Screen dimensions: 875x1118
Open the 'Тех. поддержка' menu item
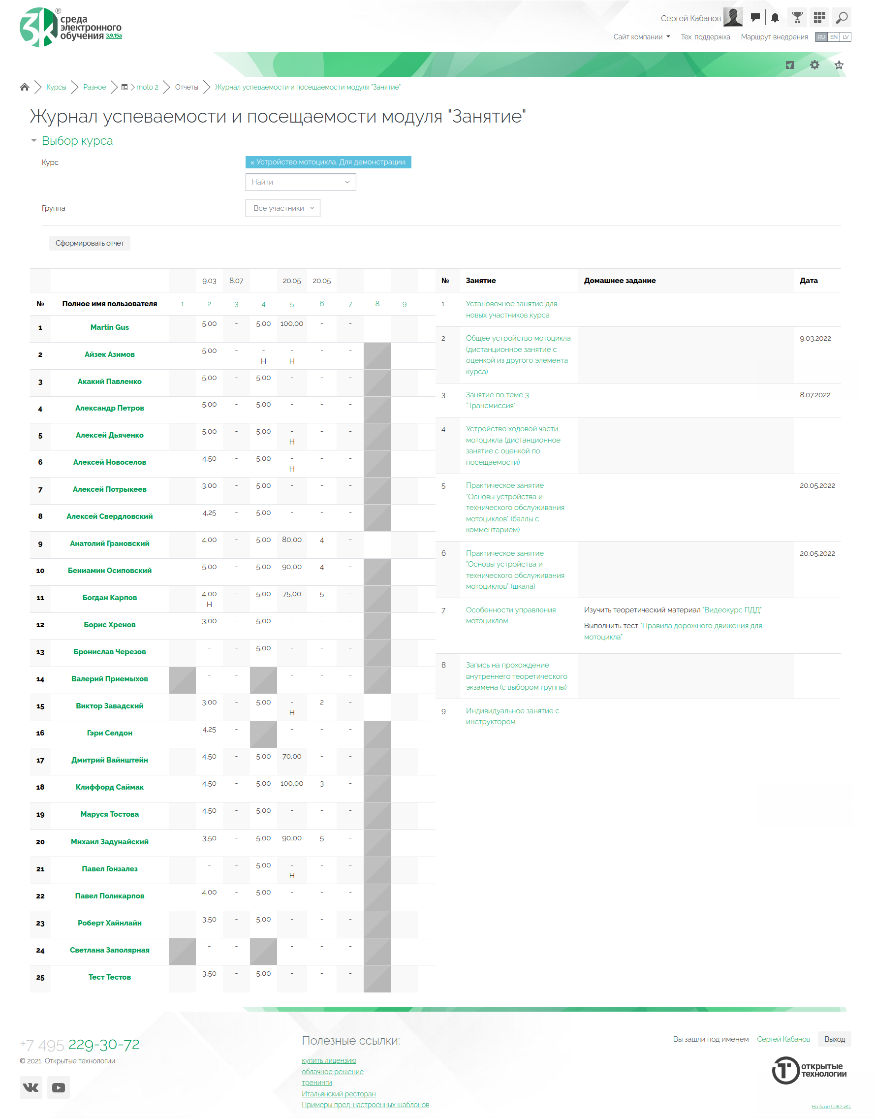coord(705,37)
